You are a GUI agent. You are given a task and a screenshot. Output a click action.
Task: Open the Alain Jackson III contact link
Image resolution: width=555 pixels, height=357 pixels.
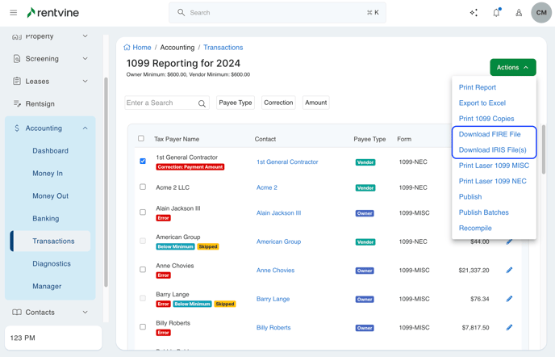(x=278, y=213)
